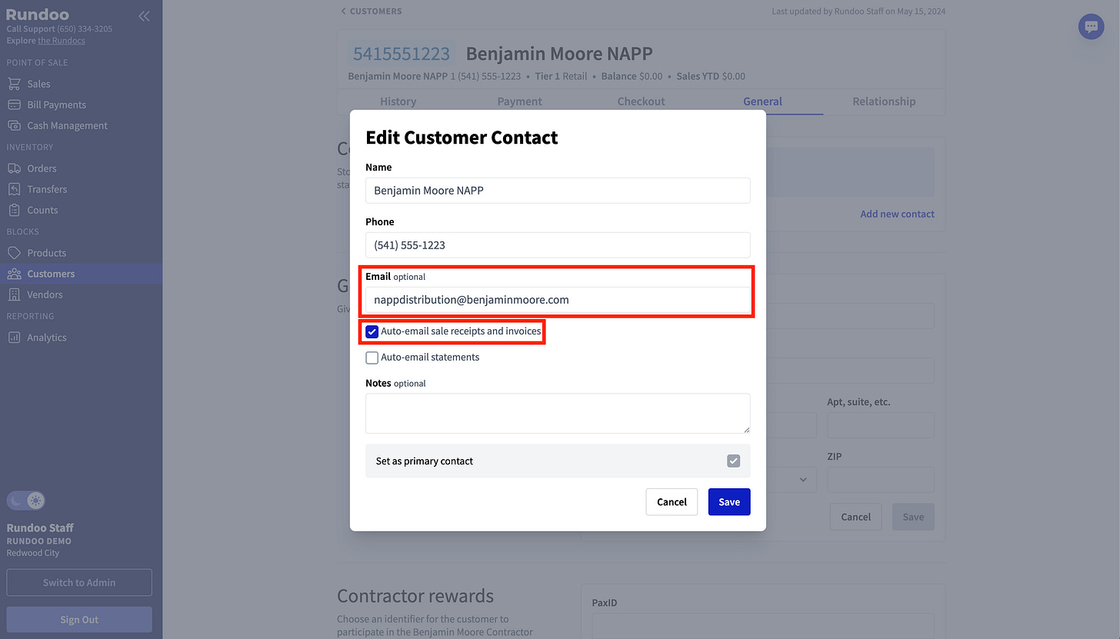Open the chat support bubble icon
Image resolution: width=1120 pixels, height=639 pixels.
(1091, 27)
